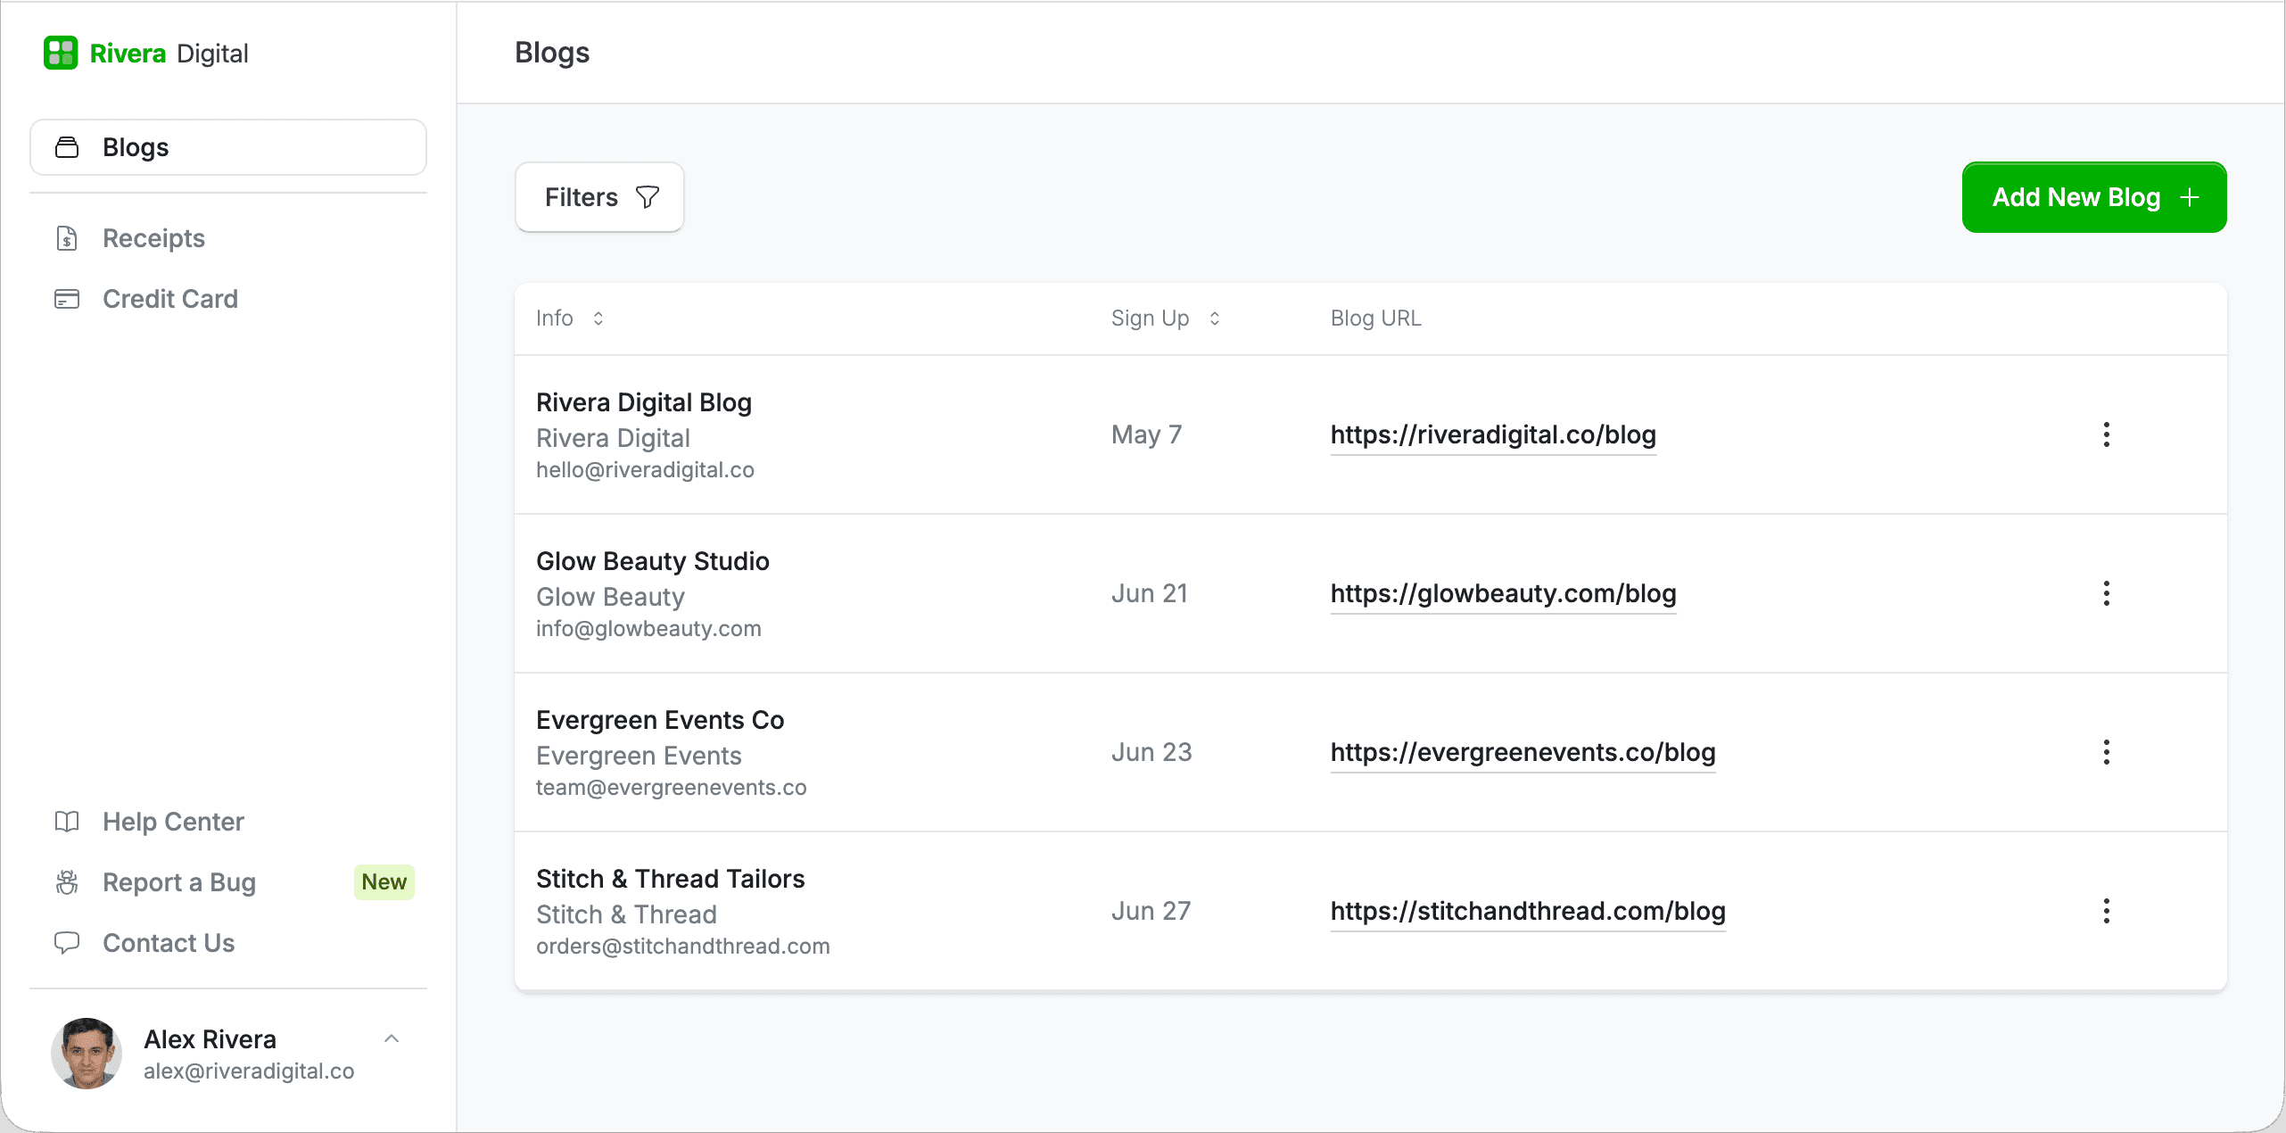Open three-dot menu for Rivera Digital Blog
The height and width of the screenshot is (1133, 2286).
pyautogui.click(x=2106, y=434)
